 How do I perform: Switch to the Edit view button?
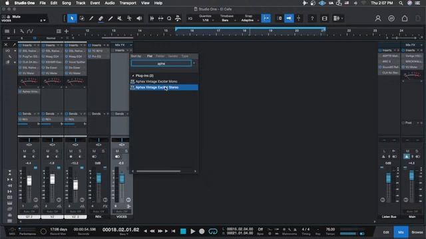[x=386, y=232]
